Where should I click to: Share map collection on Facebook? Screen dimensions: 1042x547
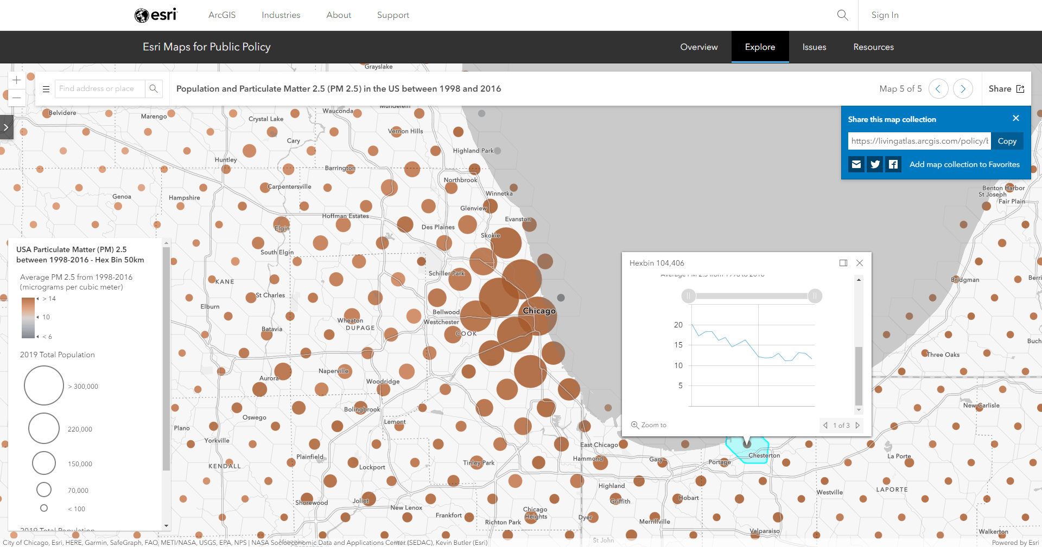(x=893, y=164)
